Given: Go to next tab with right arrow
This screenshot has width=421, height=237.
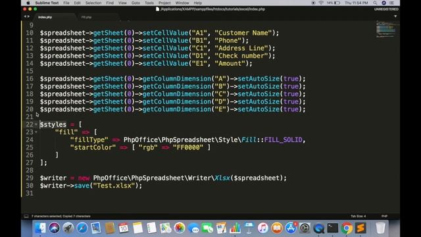Looking at the screenshot, I should pos(28,16).
